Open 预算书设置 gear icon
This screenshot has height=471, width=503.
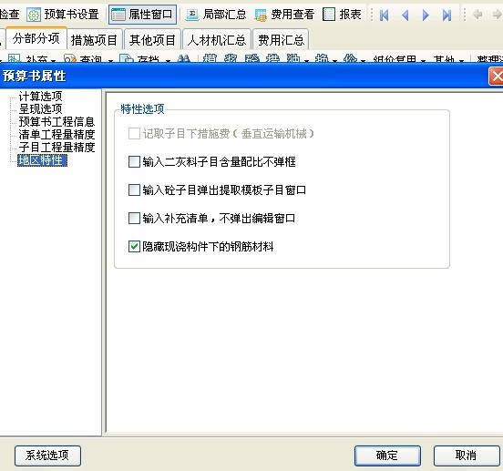pos(34,15)
